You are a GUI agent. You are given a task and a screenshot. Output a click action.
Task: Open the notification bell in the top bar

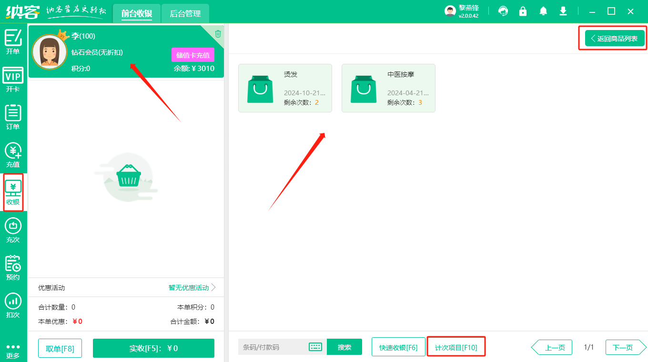click(543, 10)
